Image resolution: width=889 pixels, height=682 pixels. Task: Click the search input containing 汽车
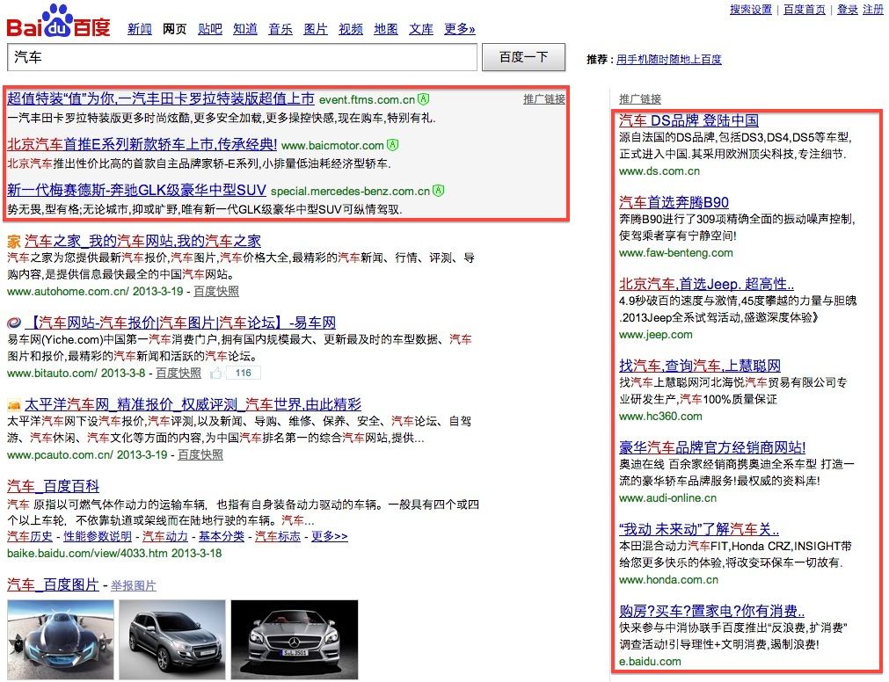pos(242,57)
